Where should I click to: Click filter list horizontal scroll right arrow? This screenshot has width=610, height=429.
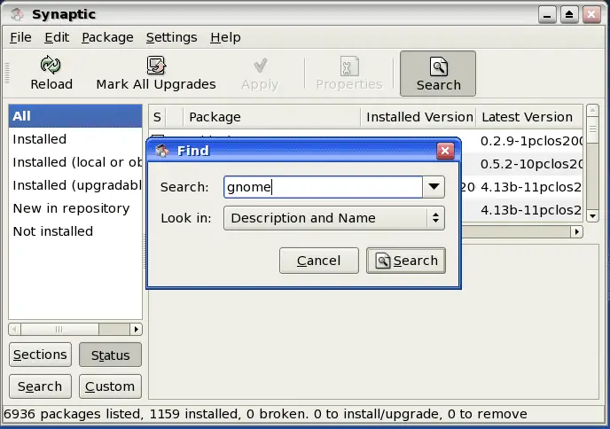[136, 330]
